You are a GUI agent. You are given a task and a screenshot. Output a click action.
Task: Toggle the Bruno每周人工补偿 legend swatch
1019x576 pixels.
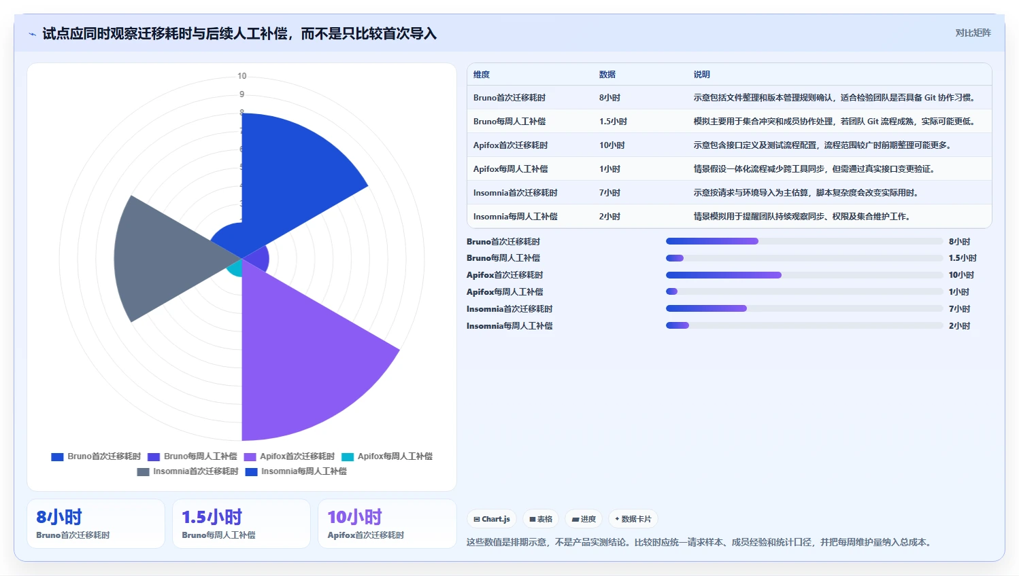(x=154, y=456)
